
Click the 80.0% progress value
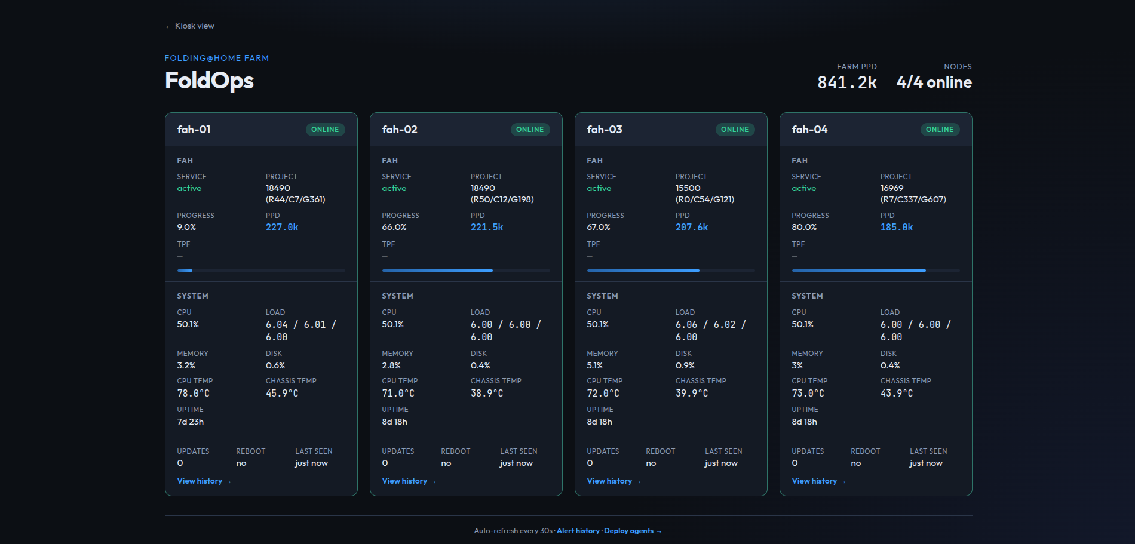(804, 228)
